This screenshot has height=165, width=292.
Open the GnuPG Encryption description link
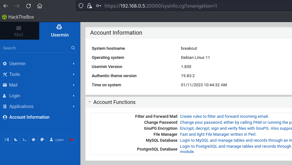point(236,128)
